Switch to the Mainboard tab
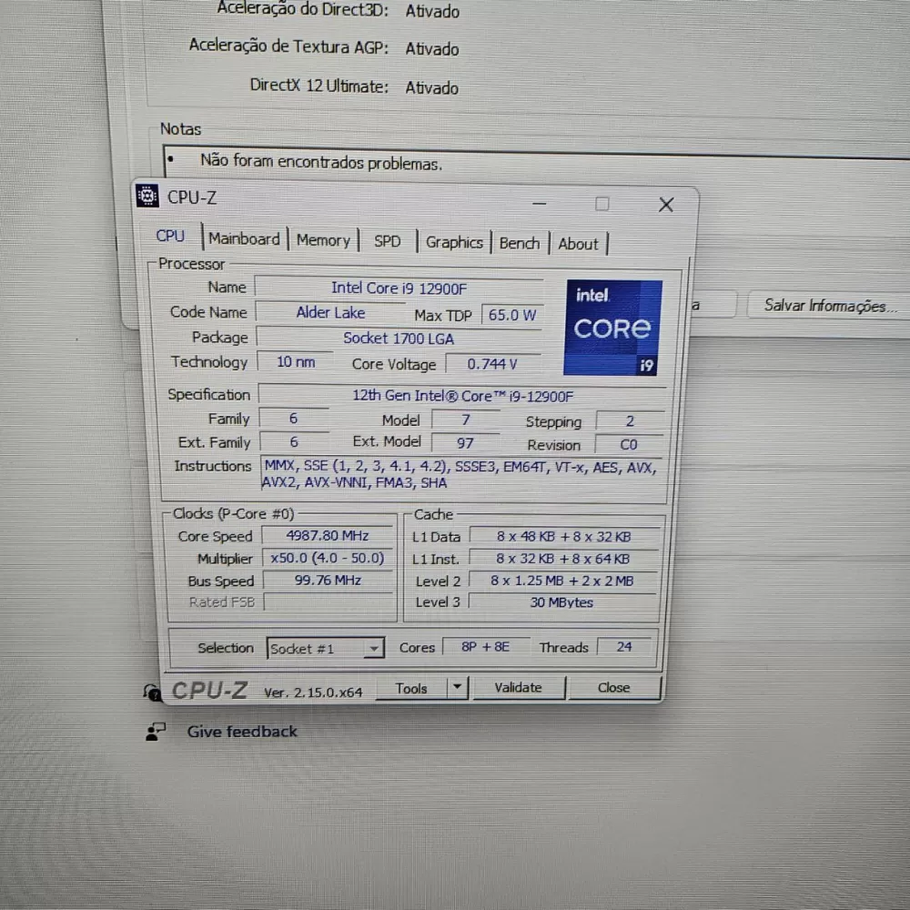The height and width of the screenshot is (910, 910). coord(244,239)
